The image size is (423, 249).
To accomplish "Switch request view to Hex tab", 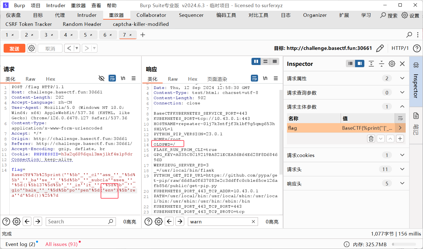I will click(50, 79).
